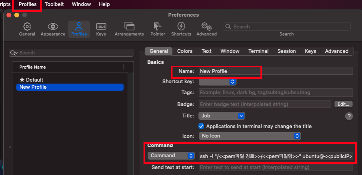Viewport: 362px width, 175px height.
Task: Open the Keys preferences pane
Action: tap(101, 29)
